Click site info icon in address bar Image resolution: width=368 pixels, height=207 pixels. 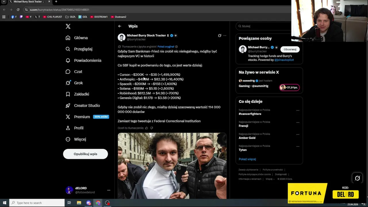[26, 9]
